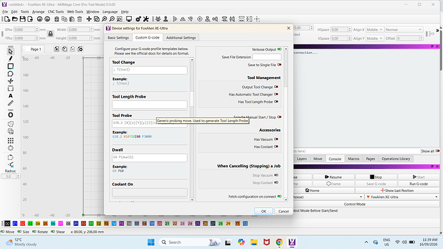This screenshot has width=443, height=249.
Task: Toggle Verbose Output switch
Action: (279, 49)
